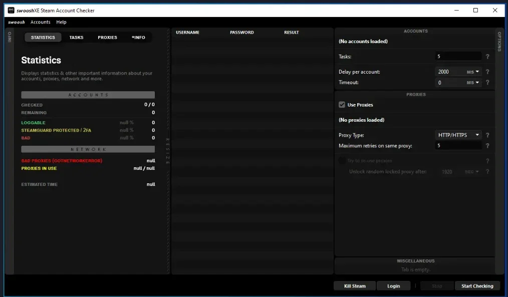Click the help icon for Delay per account
The width and height of the screenshot is (508, 297).
487,72
